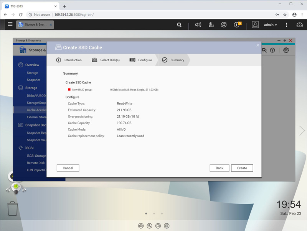The height and width of the screenshot is (231, 307).
Task: Click browser back arrow
Action: 5,15
